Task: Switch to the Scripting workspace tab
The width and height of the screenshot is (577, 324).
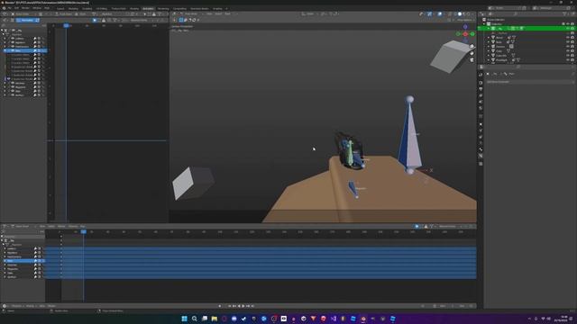Action: pos(217,8)
